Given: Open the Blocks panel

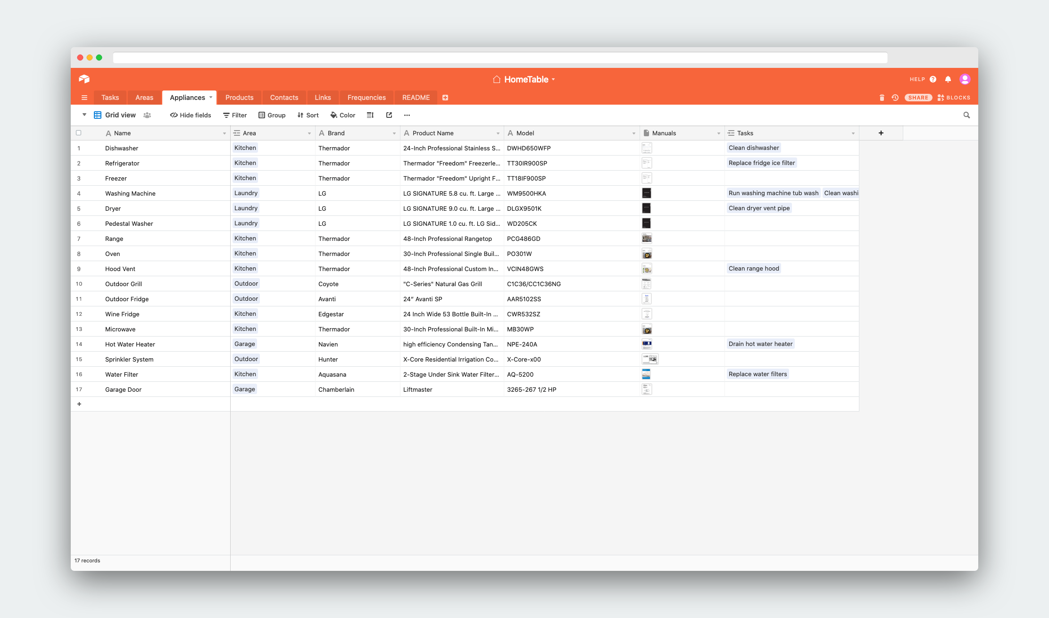Looking at the screenshot, I should [x=954, y=98].
